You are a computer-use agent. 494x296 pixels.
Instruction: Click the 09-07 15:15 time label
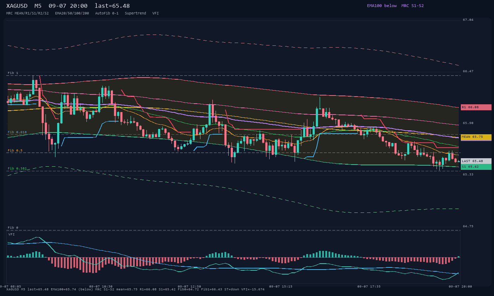(281, 286)
